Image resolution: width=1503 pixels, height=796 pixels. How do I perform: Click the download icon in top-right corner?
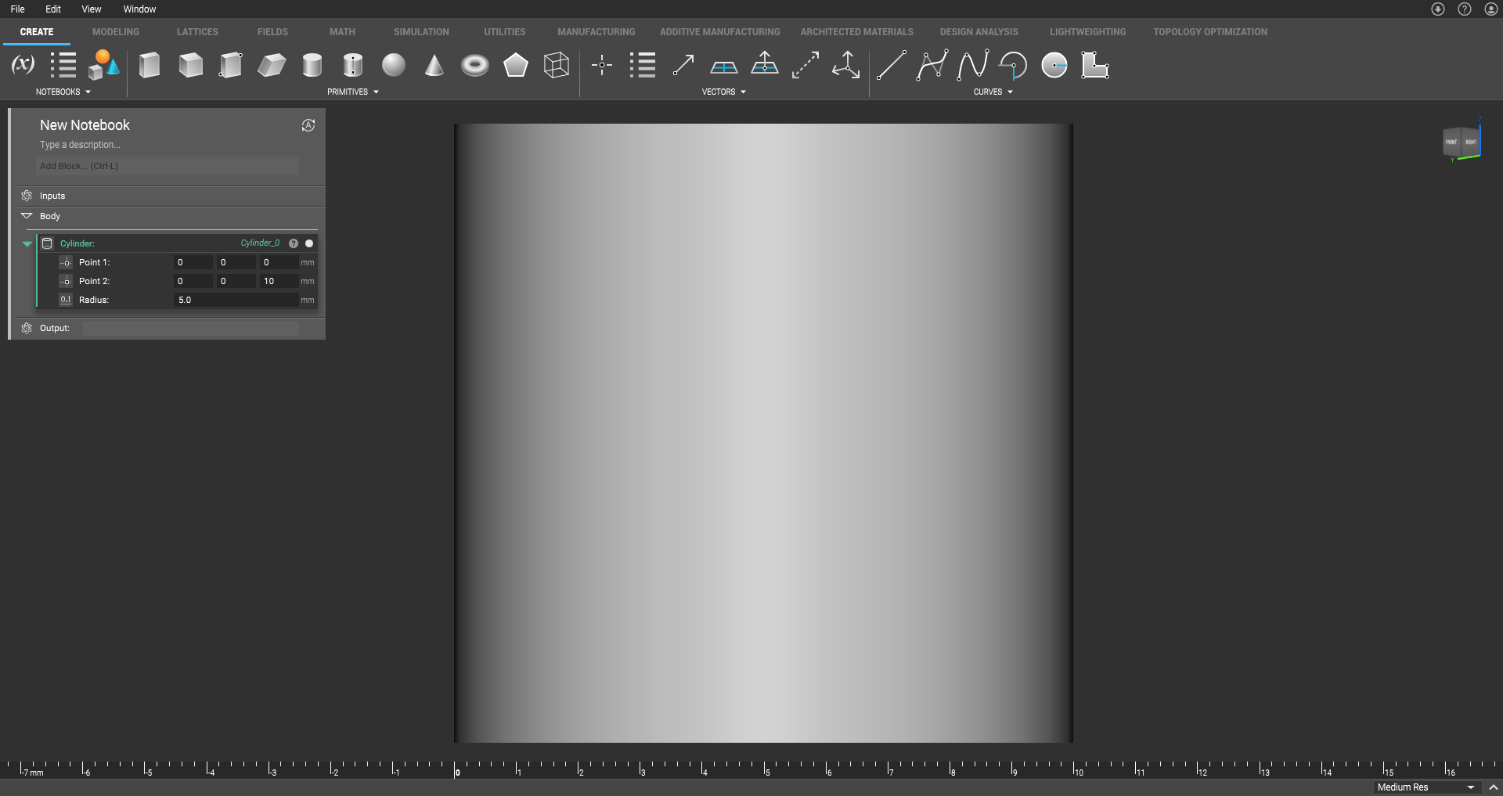[1438, 9]
